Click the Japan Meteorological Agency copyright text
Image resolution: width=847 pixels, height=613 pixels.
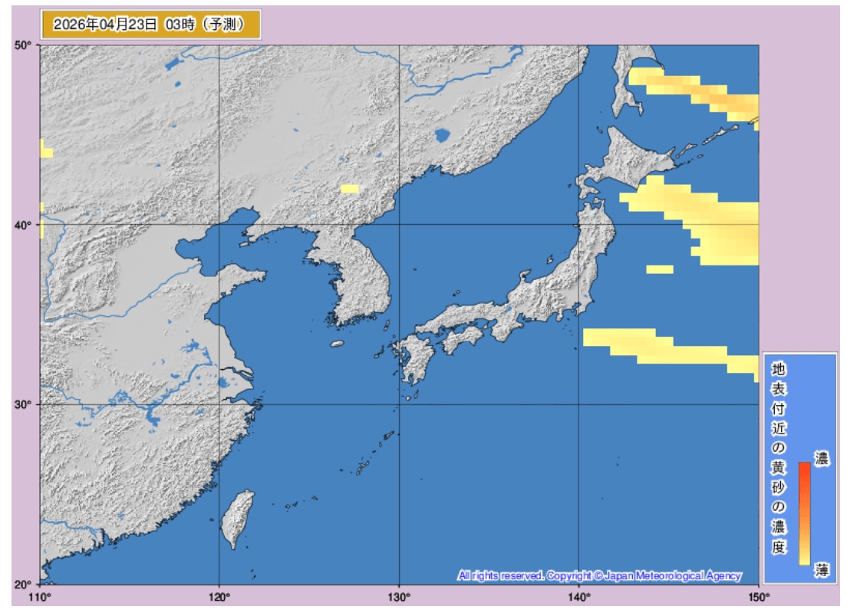point(599,575)
